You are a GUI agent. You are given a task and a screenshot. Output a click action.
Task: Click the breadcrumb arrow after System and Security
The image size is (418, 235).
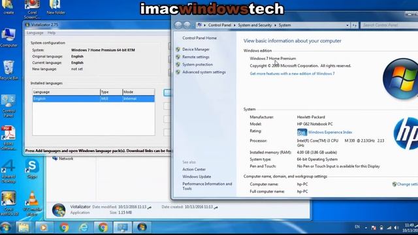(x=275, y=25)
